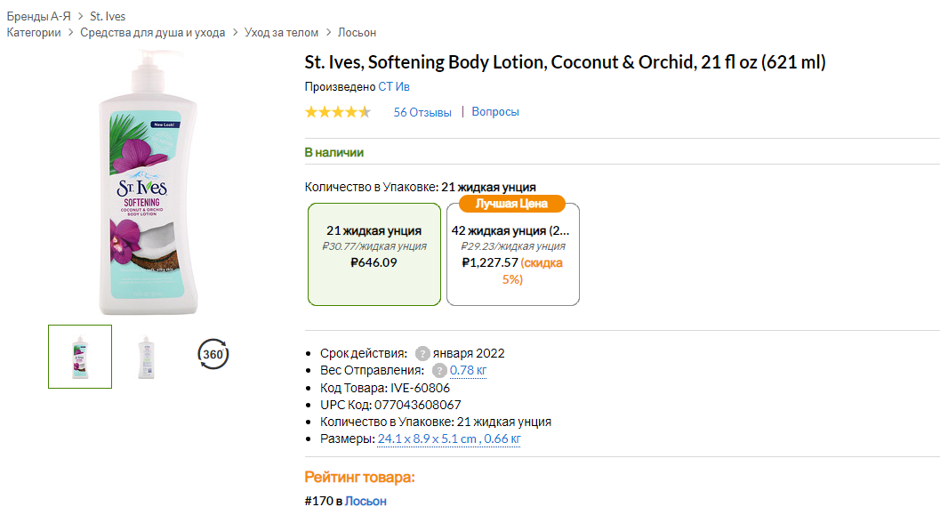
Task: Open the Лосьон category ranking link
Action: pos(366,501)
